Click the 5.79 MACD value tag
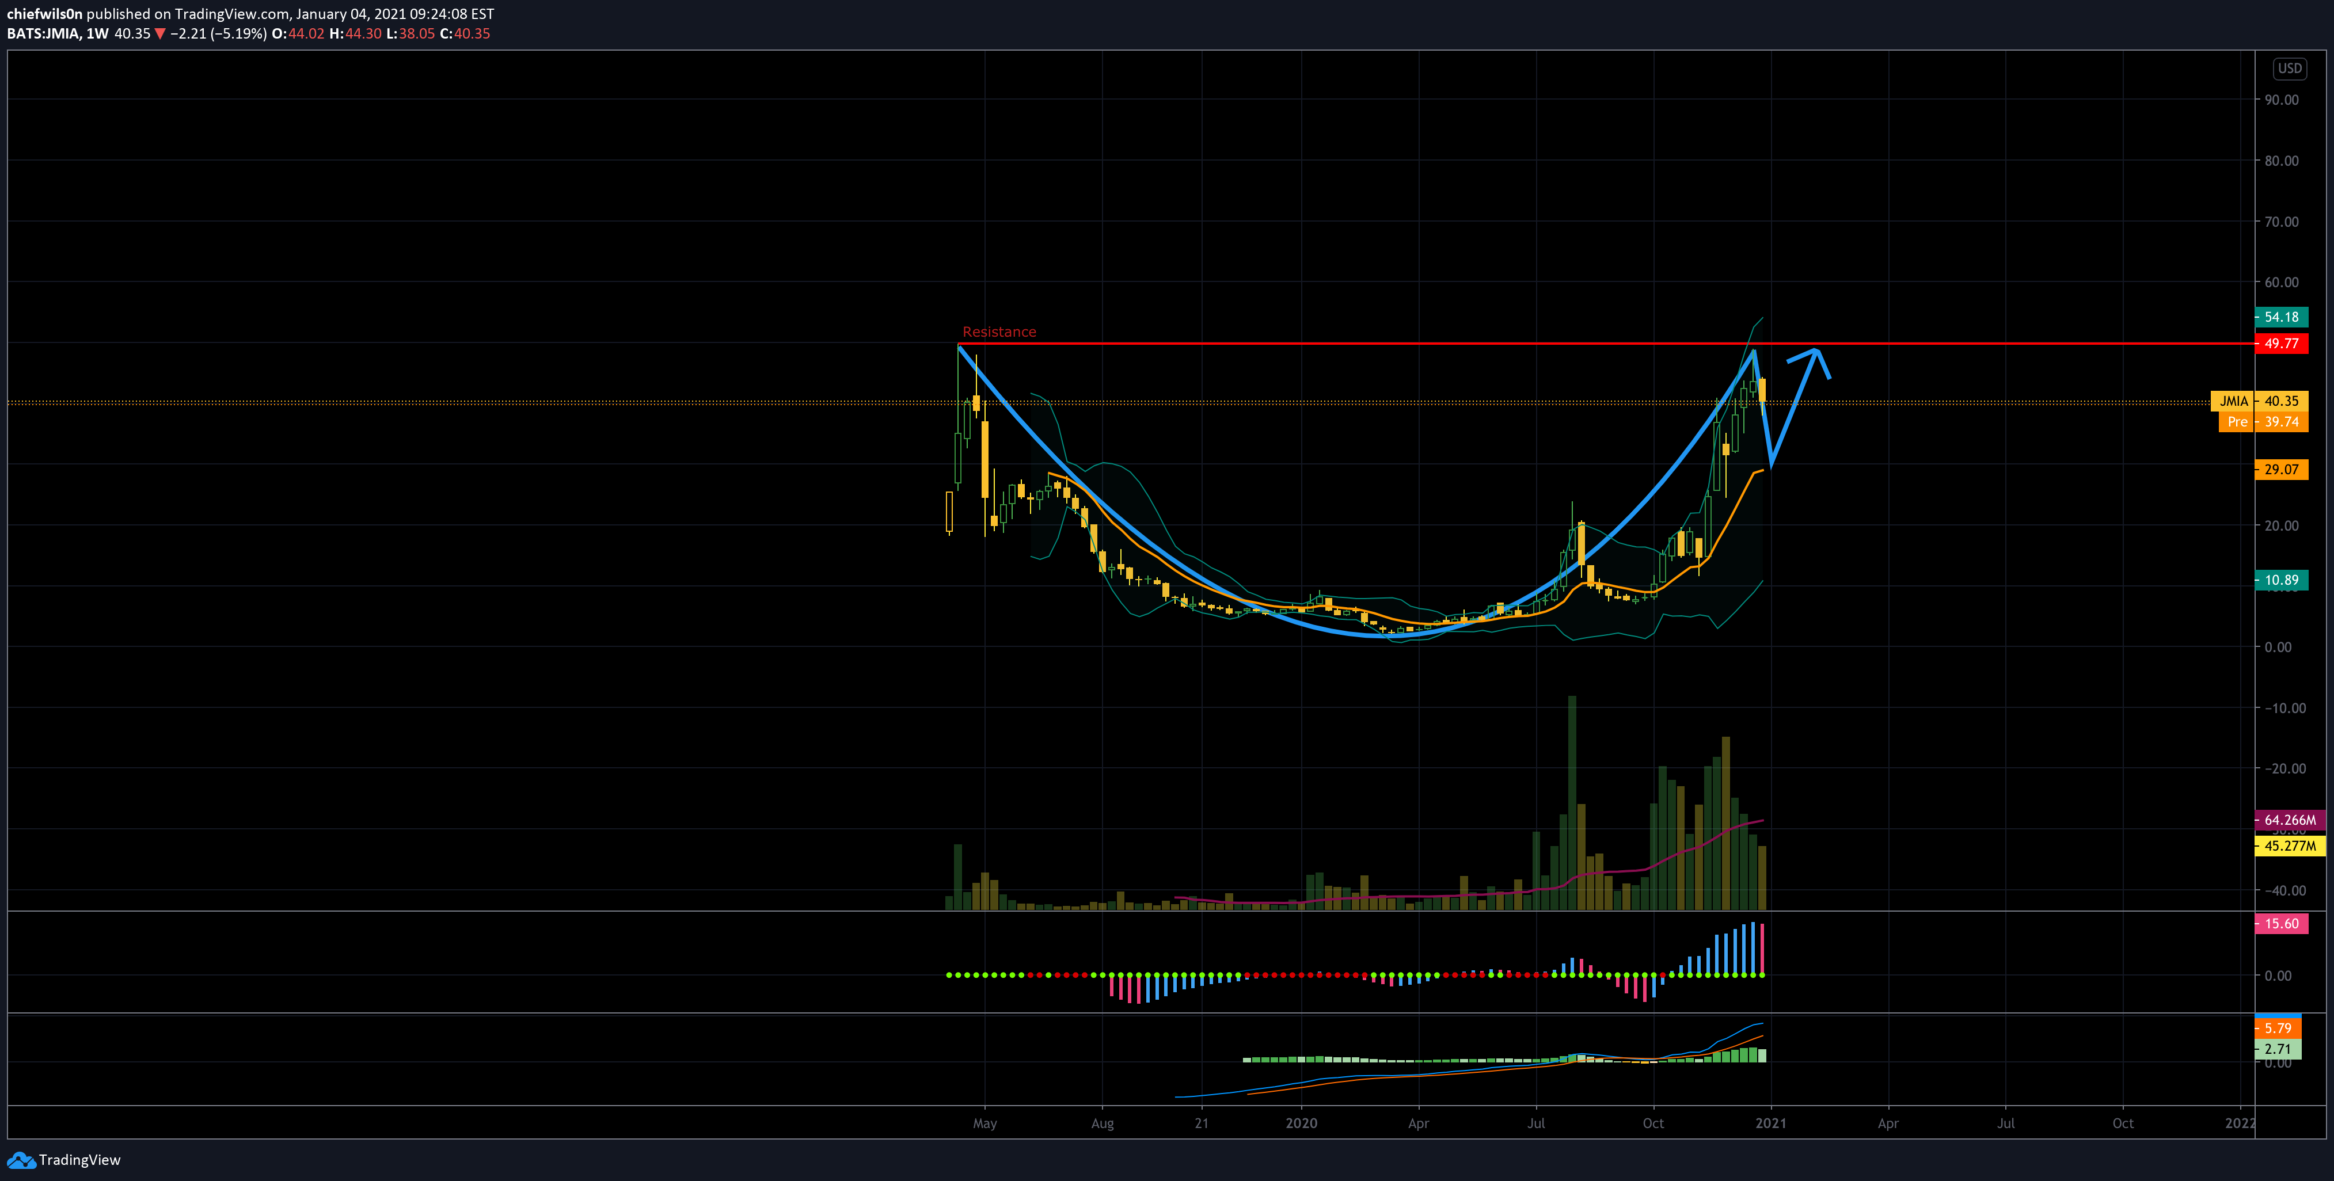 2277,1028
